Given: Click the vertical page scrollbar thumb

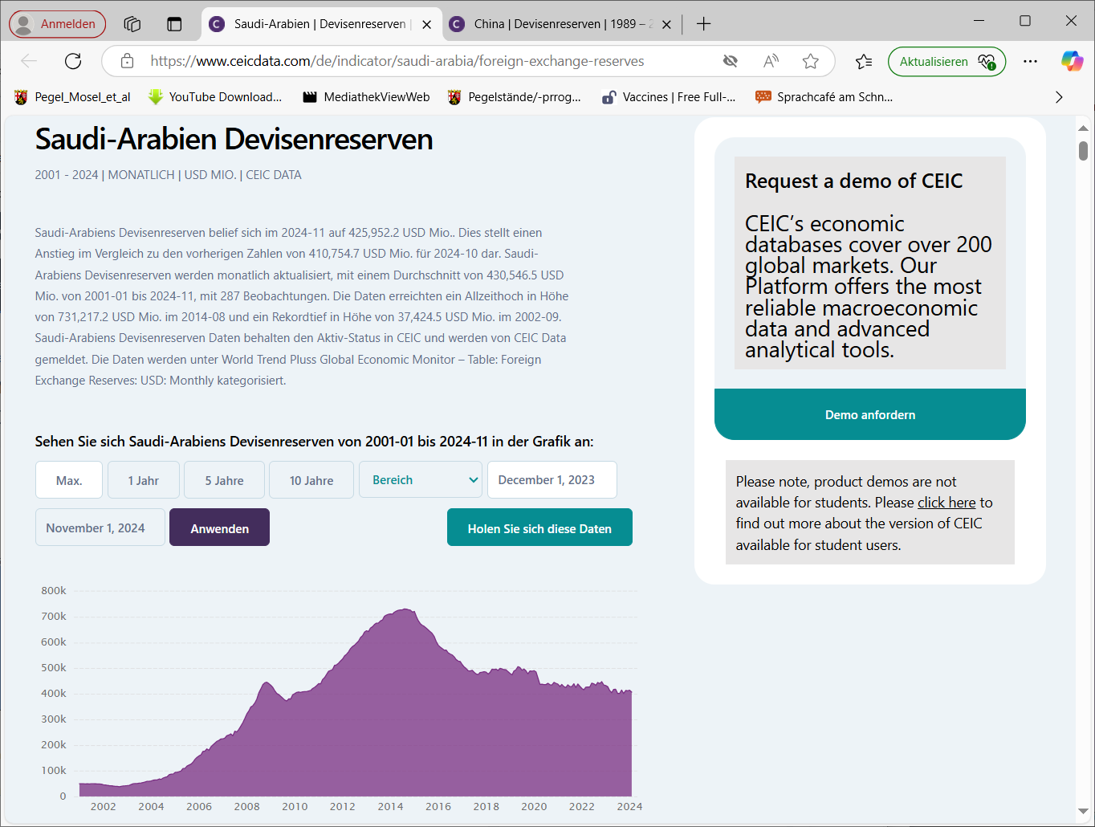Looking at the screenshot, I should pyautogui.click(x=1083, y=151).
